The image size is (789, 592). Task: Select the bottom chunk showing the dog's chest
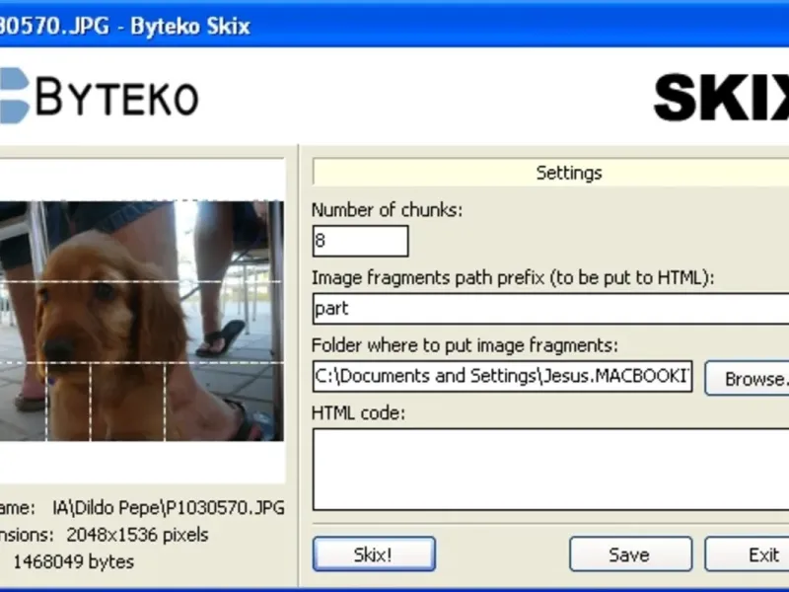[128, 402]
